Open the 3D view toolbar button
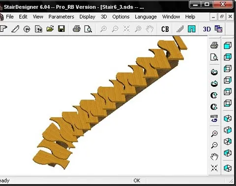Screen dimensions: 236x186 pyautogui.click(x=206, y=29)
